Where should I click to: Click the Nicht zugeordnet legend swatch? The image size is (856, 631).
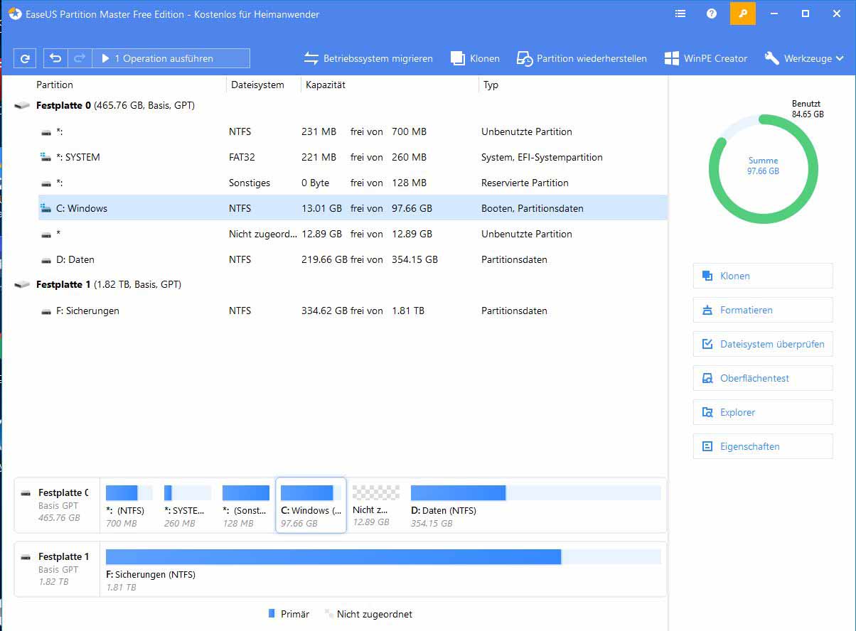tap(329, 613)
